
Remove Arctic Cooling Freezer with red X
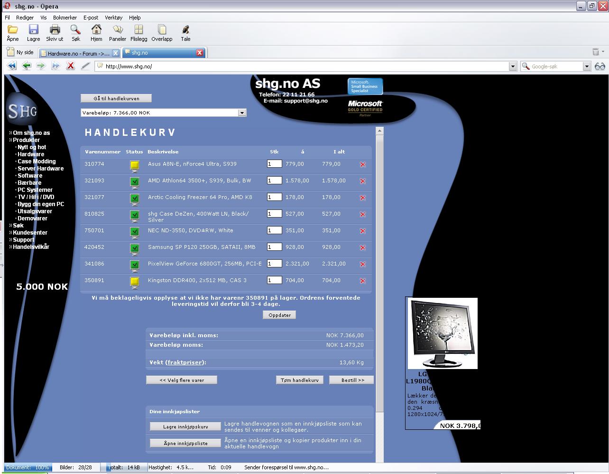pyautogui.click(x=363, y=198)
